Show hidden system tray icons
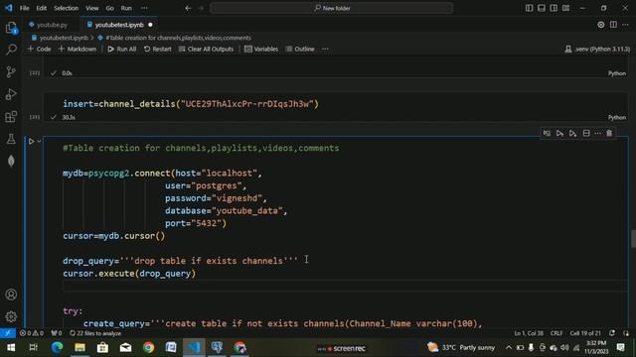The width and height of the screenshot is (636, 357). coord(508,347)
